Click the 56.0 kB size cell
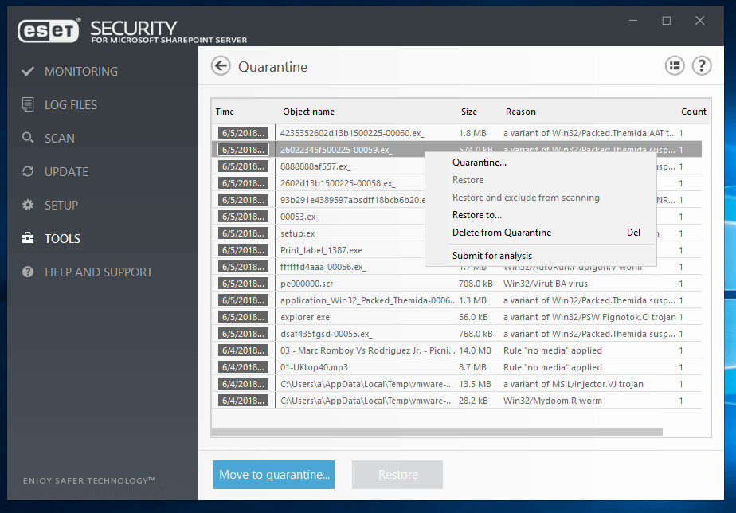Viewport: 736px width, 513px height. (474, 317)
